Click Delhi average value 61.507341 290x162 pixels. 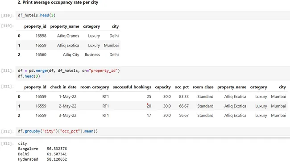pos(57,154)
